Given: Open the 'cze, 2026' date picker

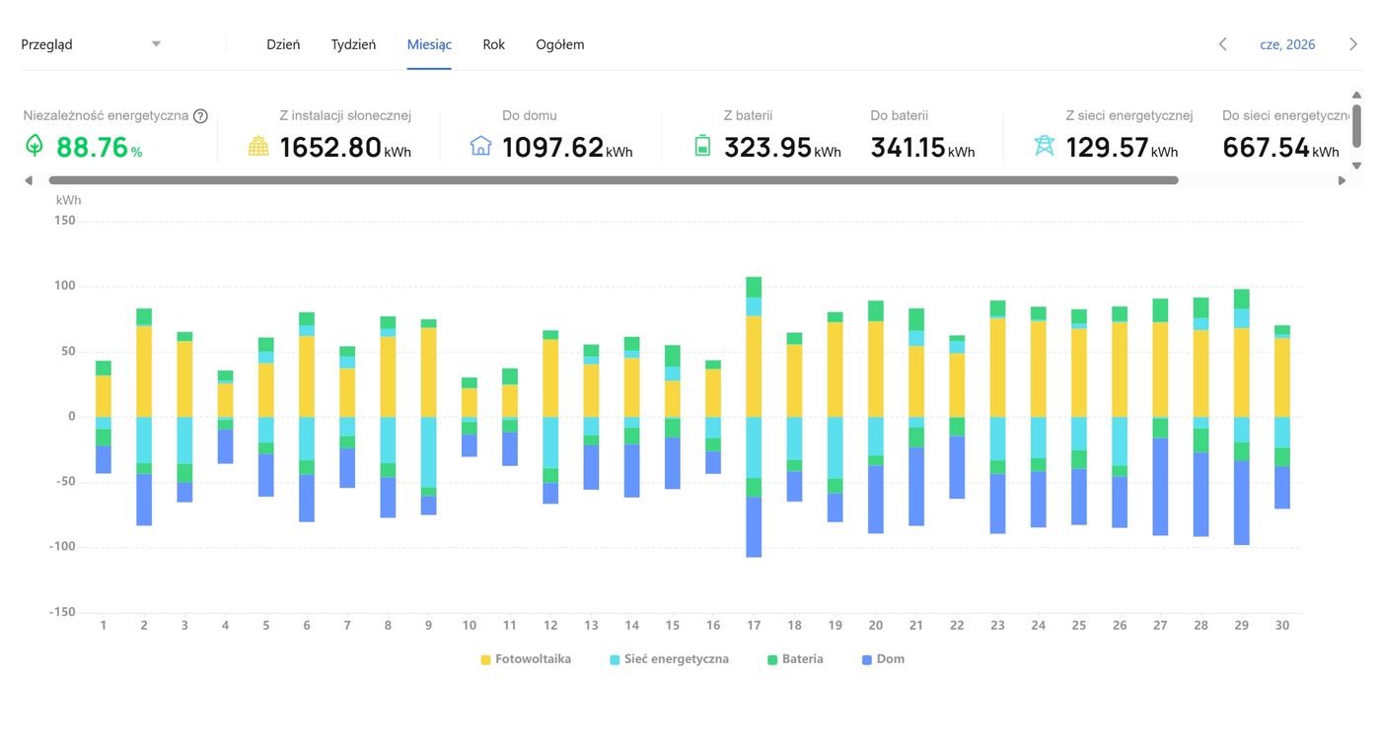Looking at the screenshot, I should point(1287,44).
